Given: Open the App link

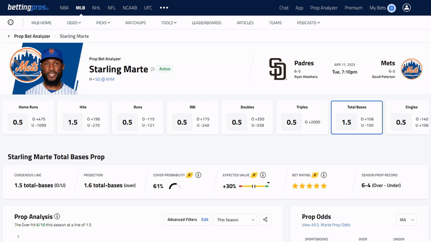Looking at the screenshot, I should (300, 8).
